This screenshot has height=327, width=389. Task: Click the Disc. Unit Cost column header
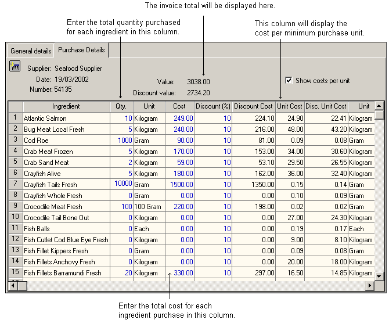coord(326,106)
